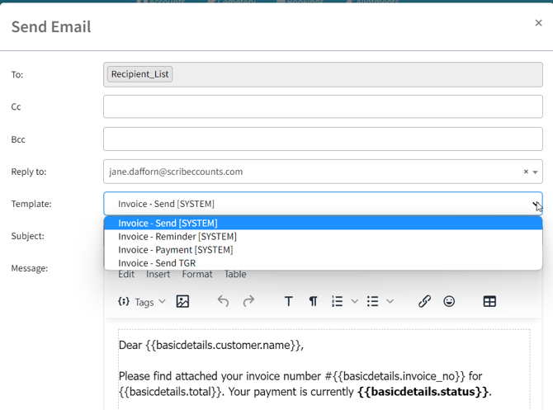This screenshot has width=553, height=410.
Task: Insert a hyperlink with link icon
Action: click(424, 301)
